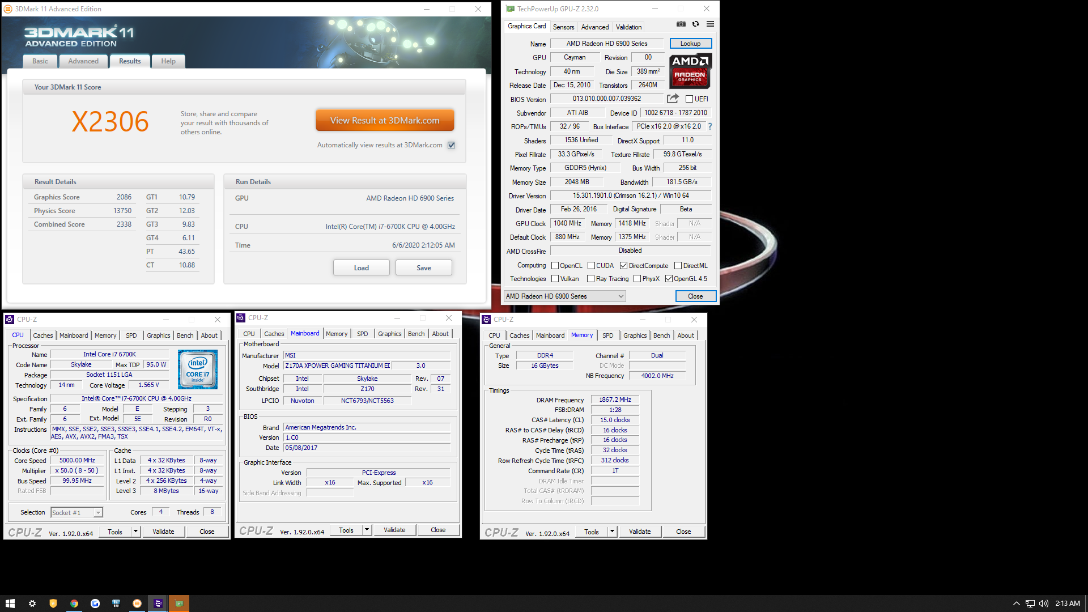Click the GPU-Z refresh icon

pos(695,24)
